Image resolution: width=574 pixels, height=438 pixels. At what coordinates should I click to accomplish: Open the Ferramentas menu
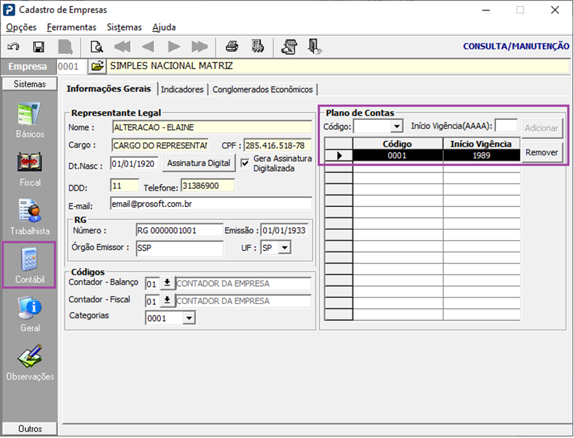pyautogui.click(x=71, y=27)
